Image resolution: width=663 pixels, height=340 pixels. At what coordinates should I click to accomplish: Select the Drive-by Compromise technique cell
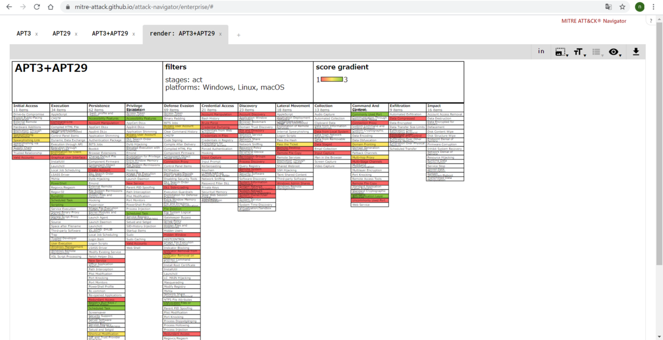click(31, 114)
